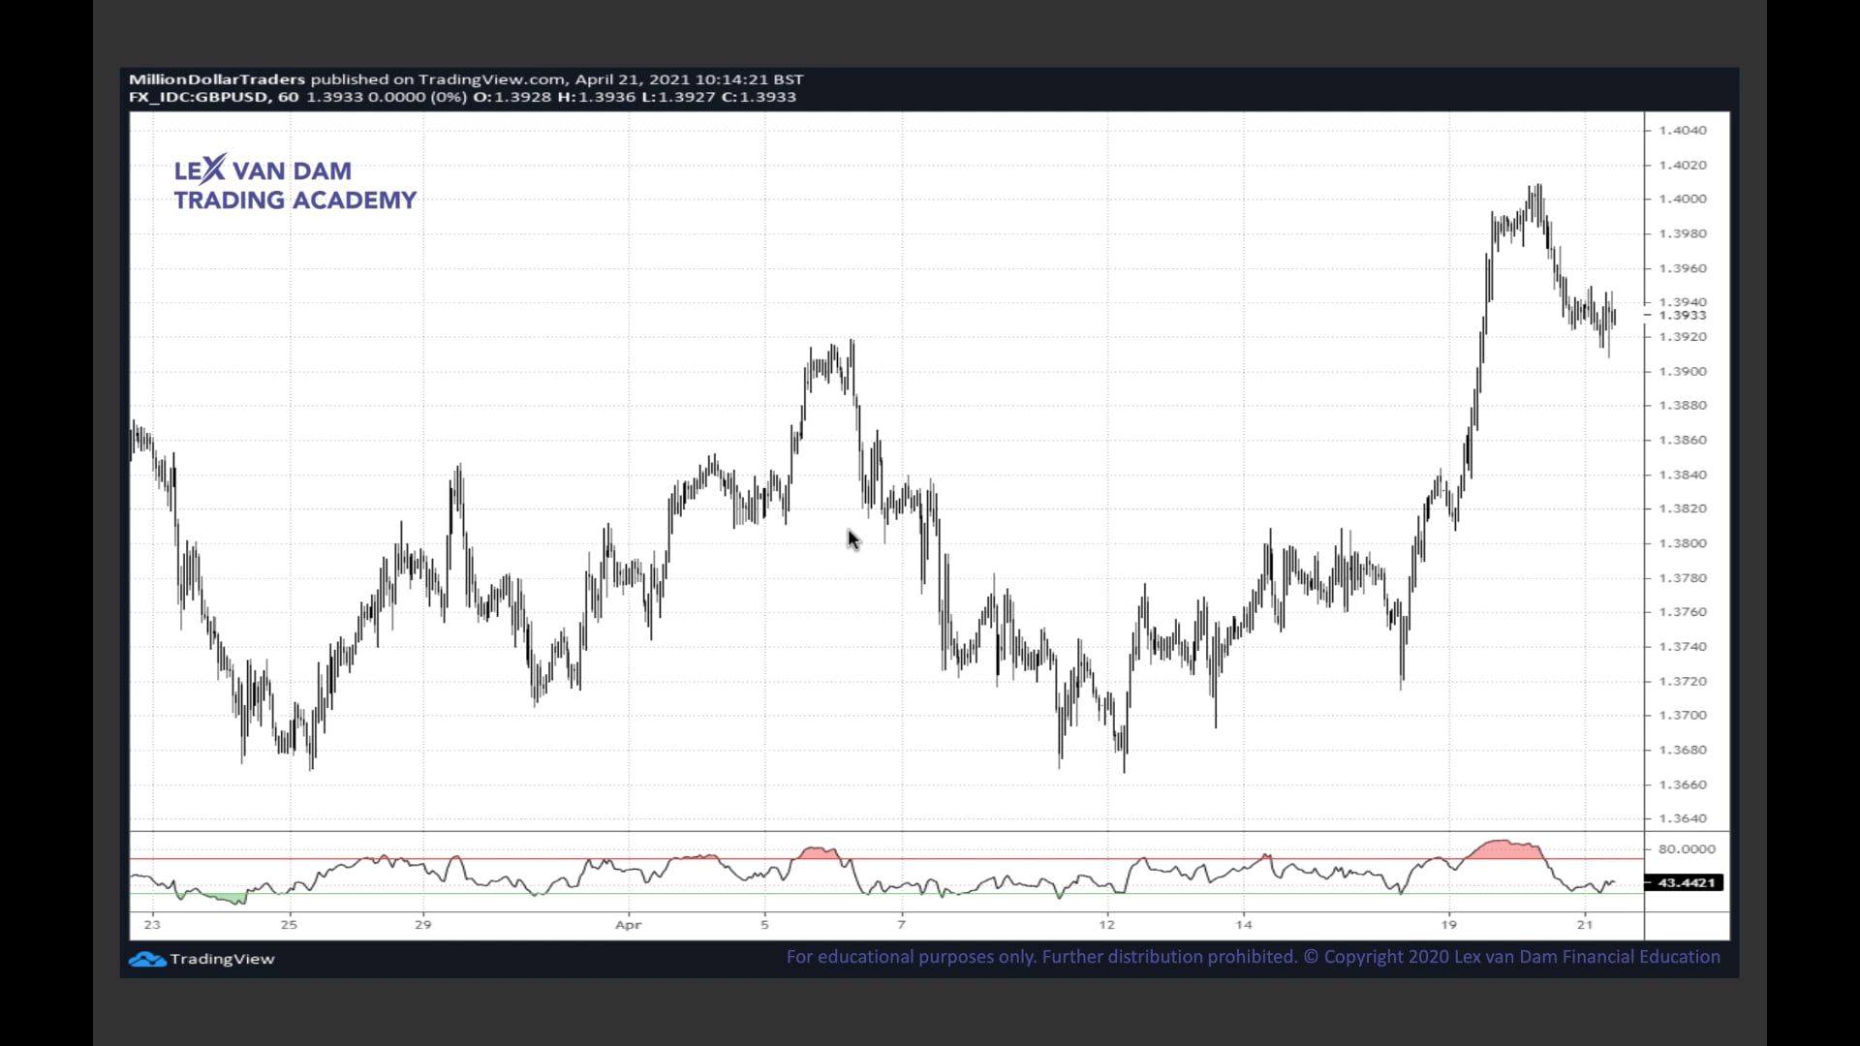Click the current price label 1.3933
1860x1046 pixels.
pyautogui.click(x=1682, y=316)
